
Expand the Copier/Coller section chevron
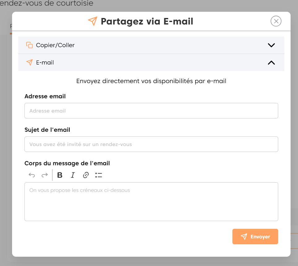click(271, 45)
